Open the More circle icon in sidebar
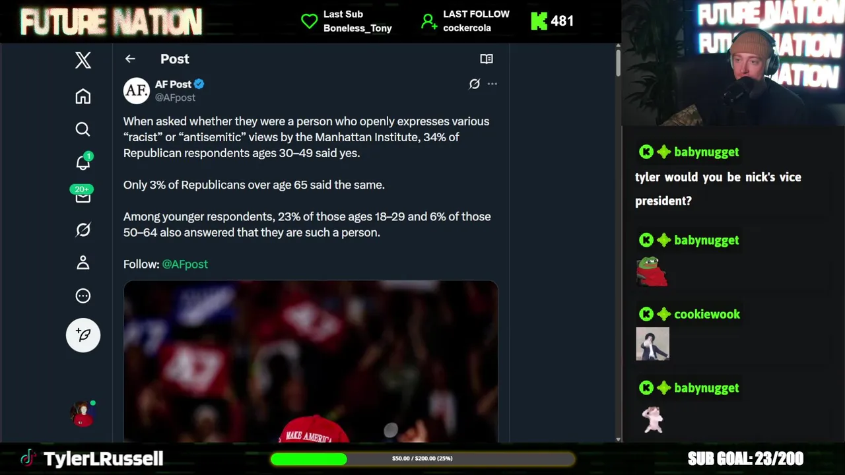Image resolution: width=845 pixels, height=475 pixels. [83, 296]
